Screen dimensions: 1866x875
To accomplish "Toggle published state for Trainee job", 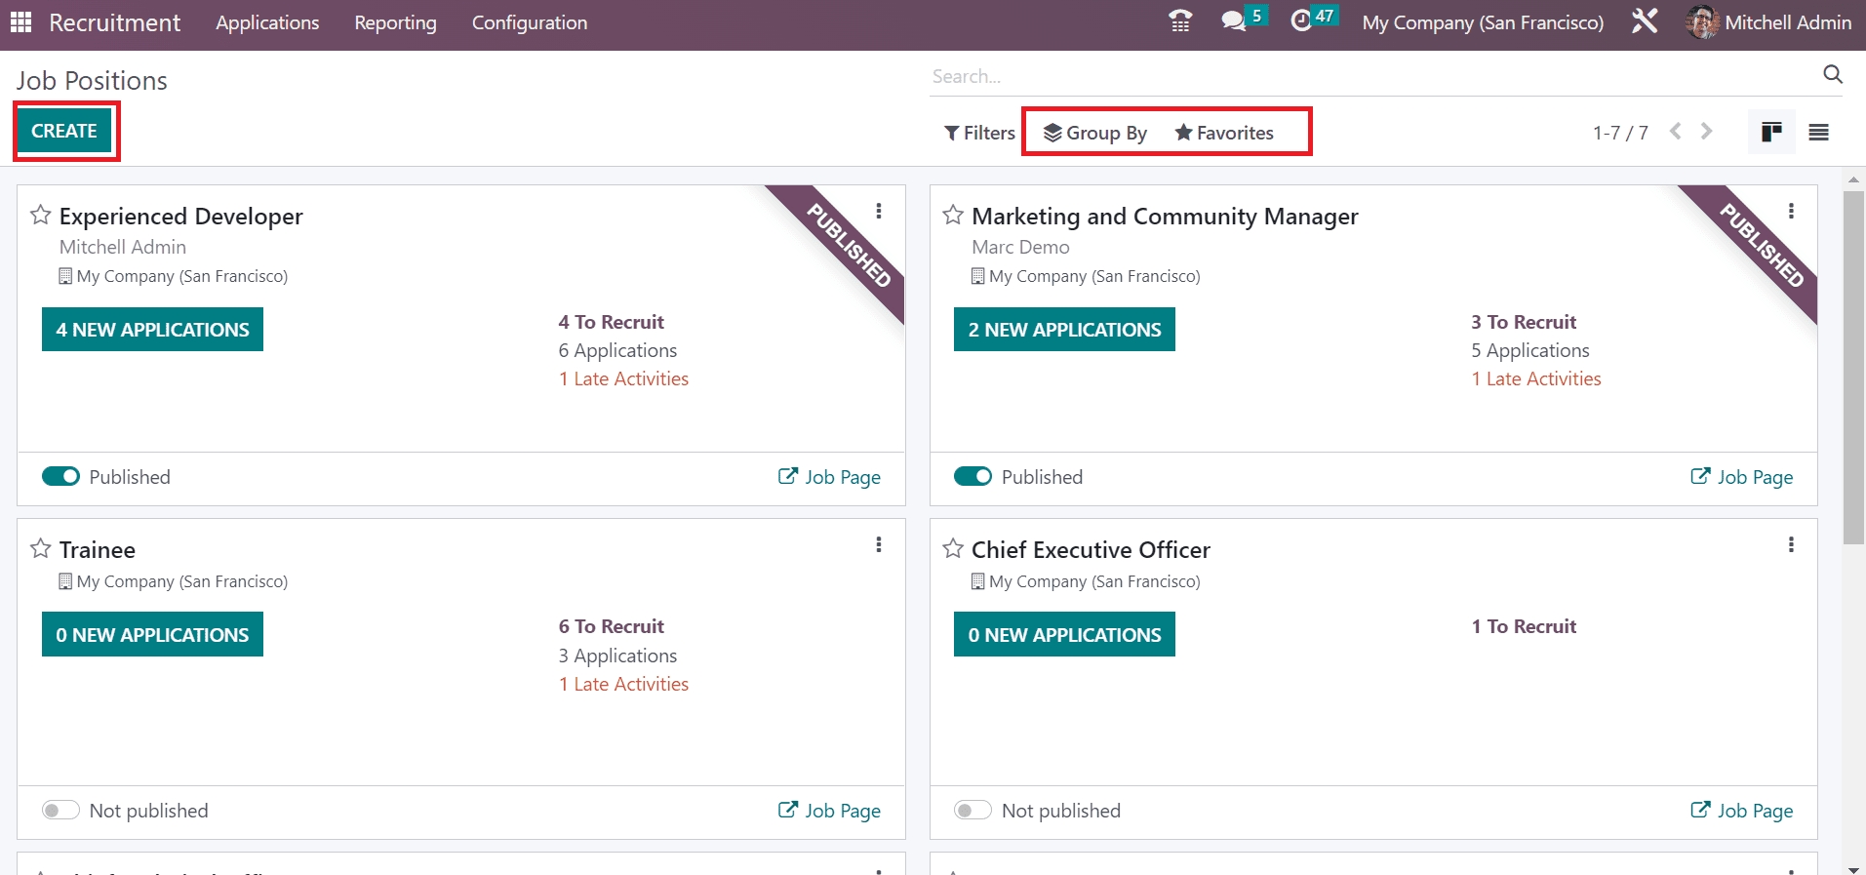I will coord(60,811).
